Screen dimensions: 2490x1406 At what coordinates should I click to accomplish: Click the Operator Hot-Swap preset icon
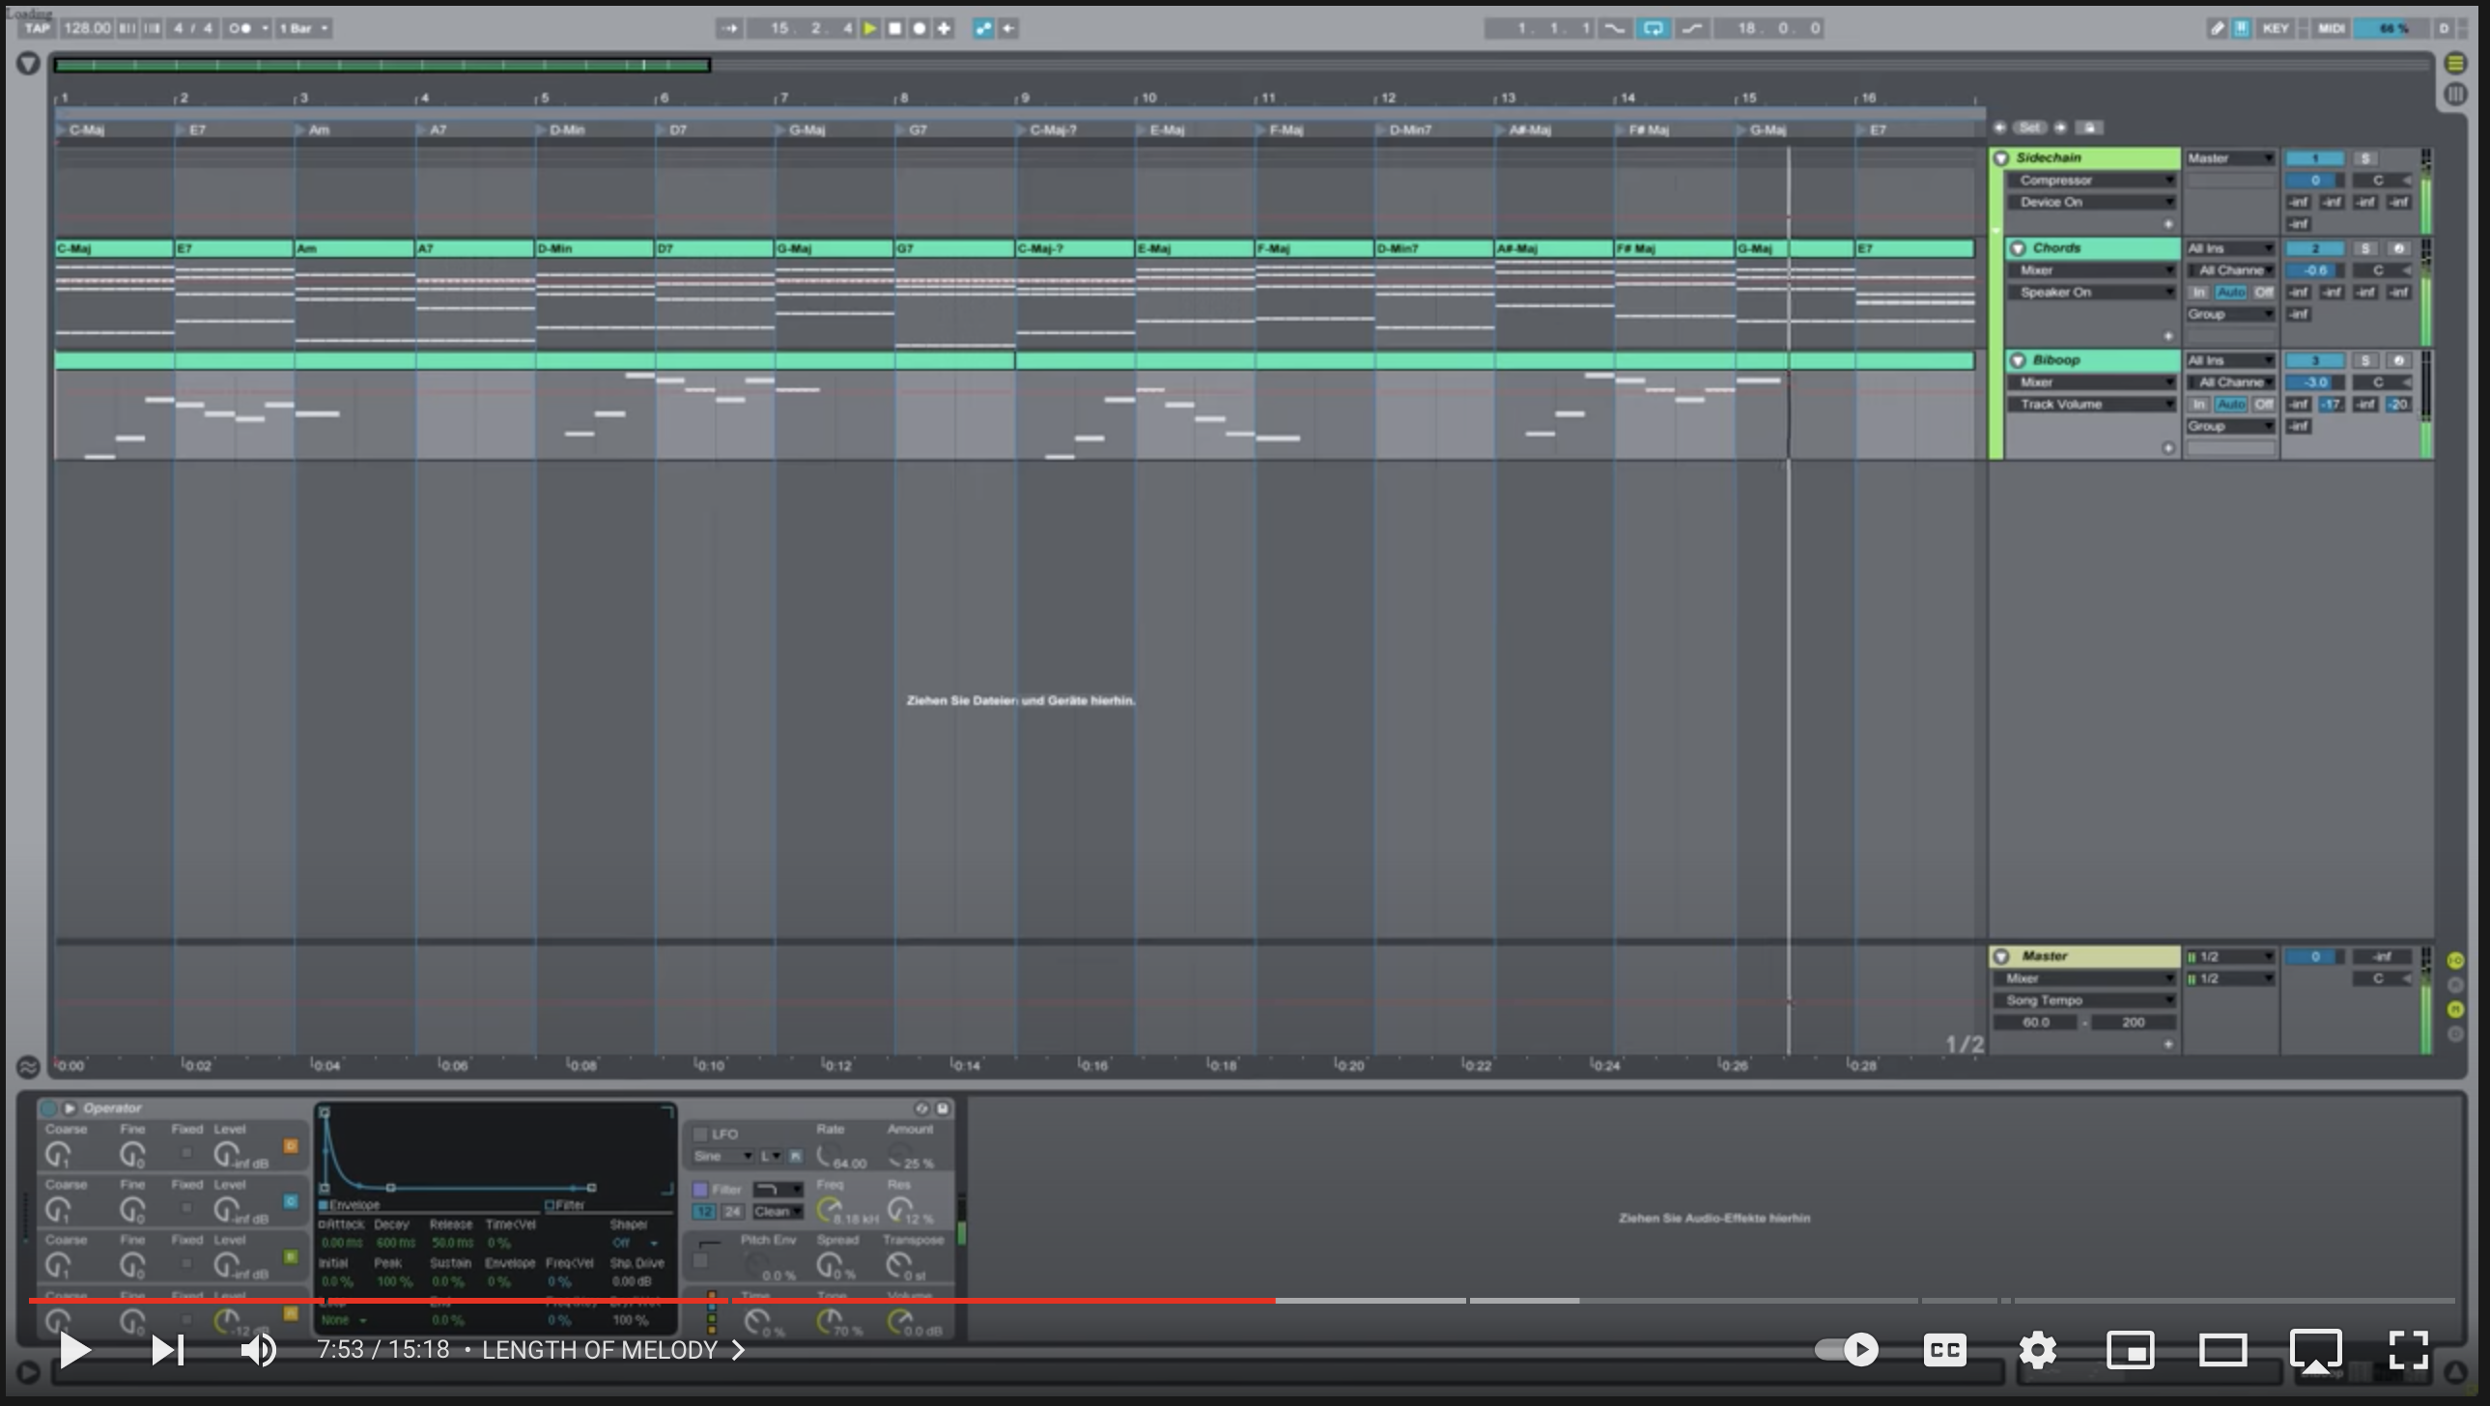pos(921,1109)
